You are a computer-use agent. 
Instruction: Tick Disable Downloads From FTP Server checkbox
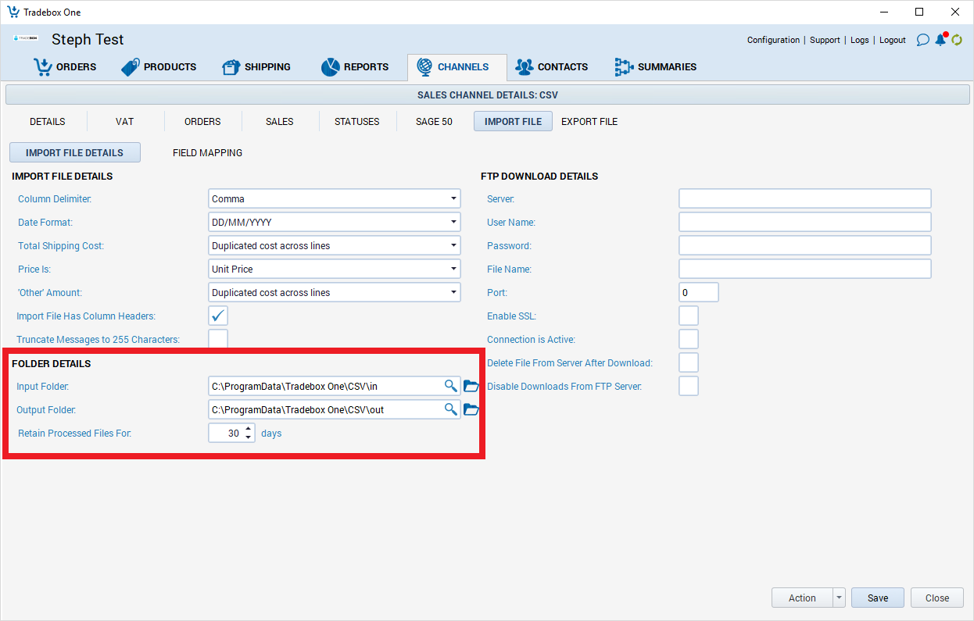tap(689, 386)
